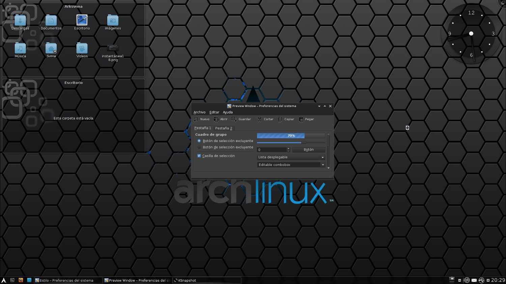Open the Arch Linux application launcher
Screen dimensions: 506x284
[x=4, y=280]
